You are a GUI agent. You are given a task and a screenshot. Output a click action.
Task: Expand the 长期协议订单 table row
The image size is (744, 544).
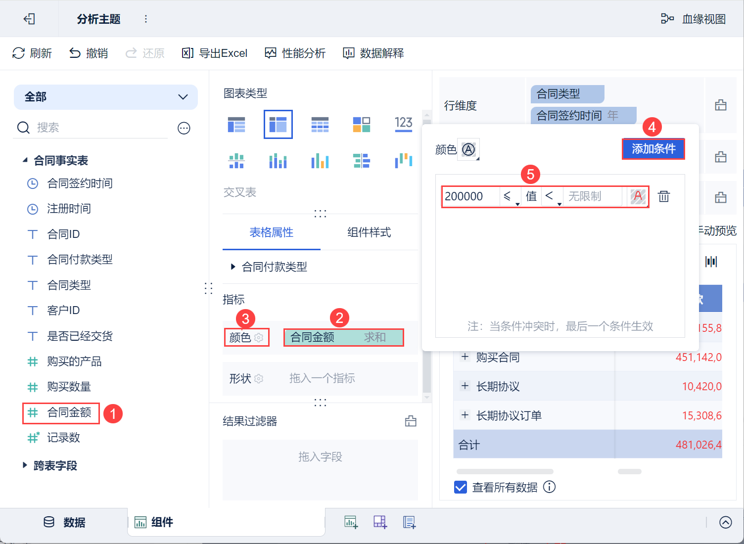465,415
